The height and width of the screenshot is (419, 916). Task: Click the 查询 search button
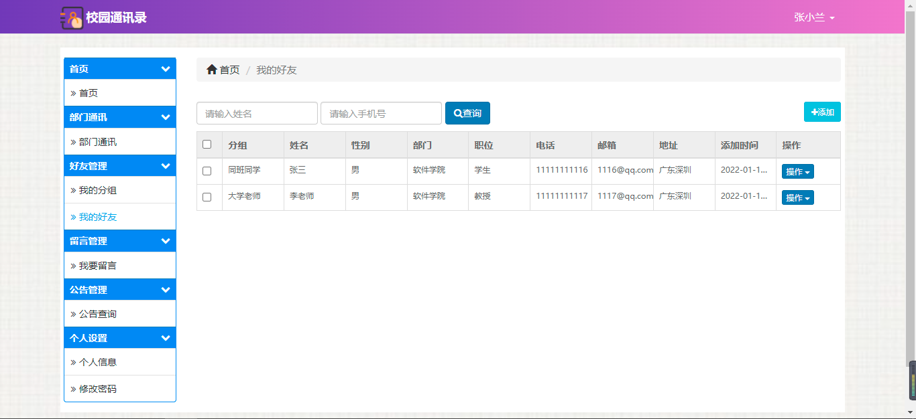[x=467, y=113]
